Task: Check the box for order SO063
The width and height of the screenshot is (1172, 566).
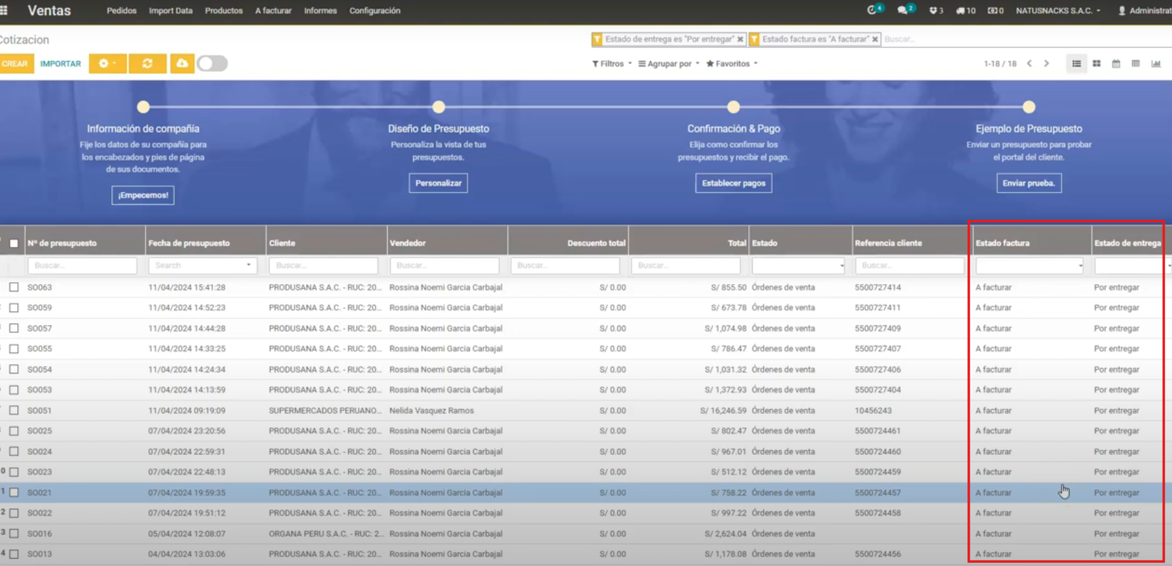Action: pos(14,287)
